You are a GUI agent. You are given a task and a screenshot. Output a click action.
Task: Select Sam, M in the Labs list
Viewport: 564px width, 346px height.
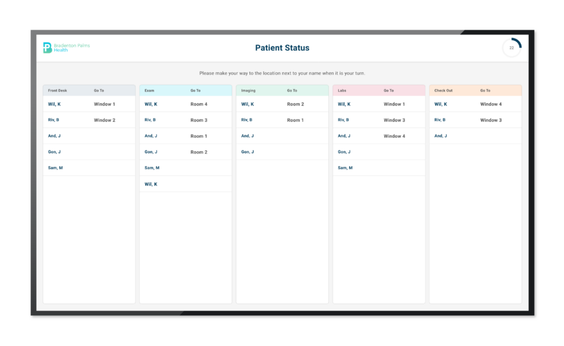tap(345, 168)
